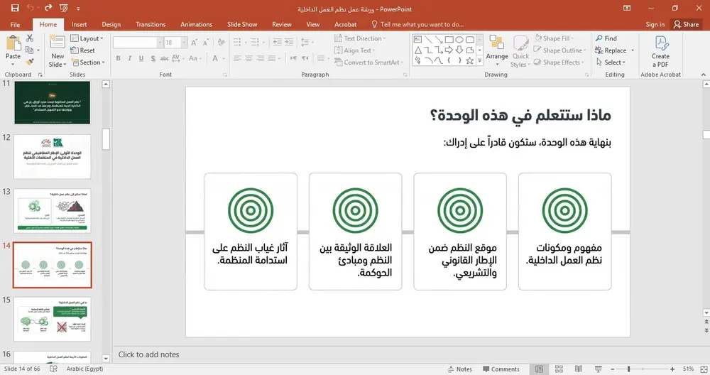Click the Redo arrow in the quick access toolbar
Image resolution: width=710 pixels, height=375 pixels.
48,8
